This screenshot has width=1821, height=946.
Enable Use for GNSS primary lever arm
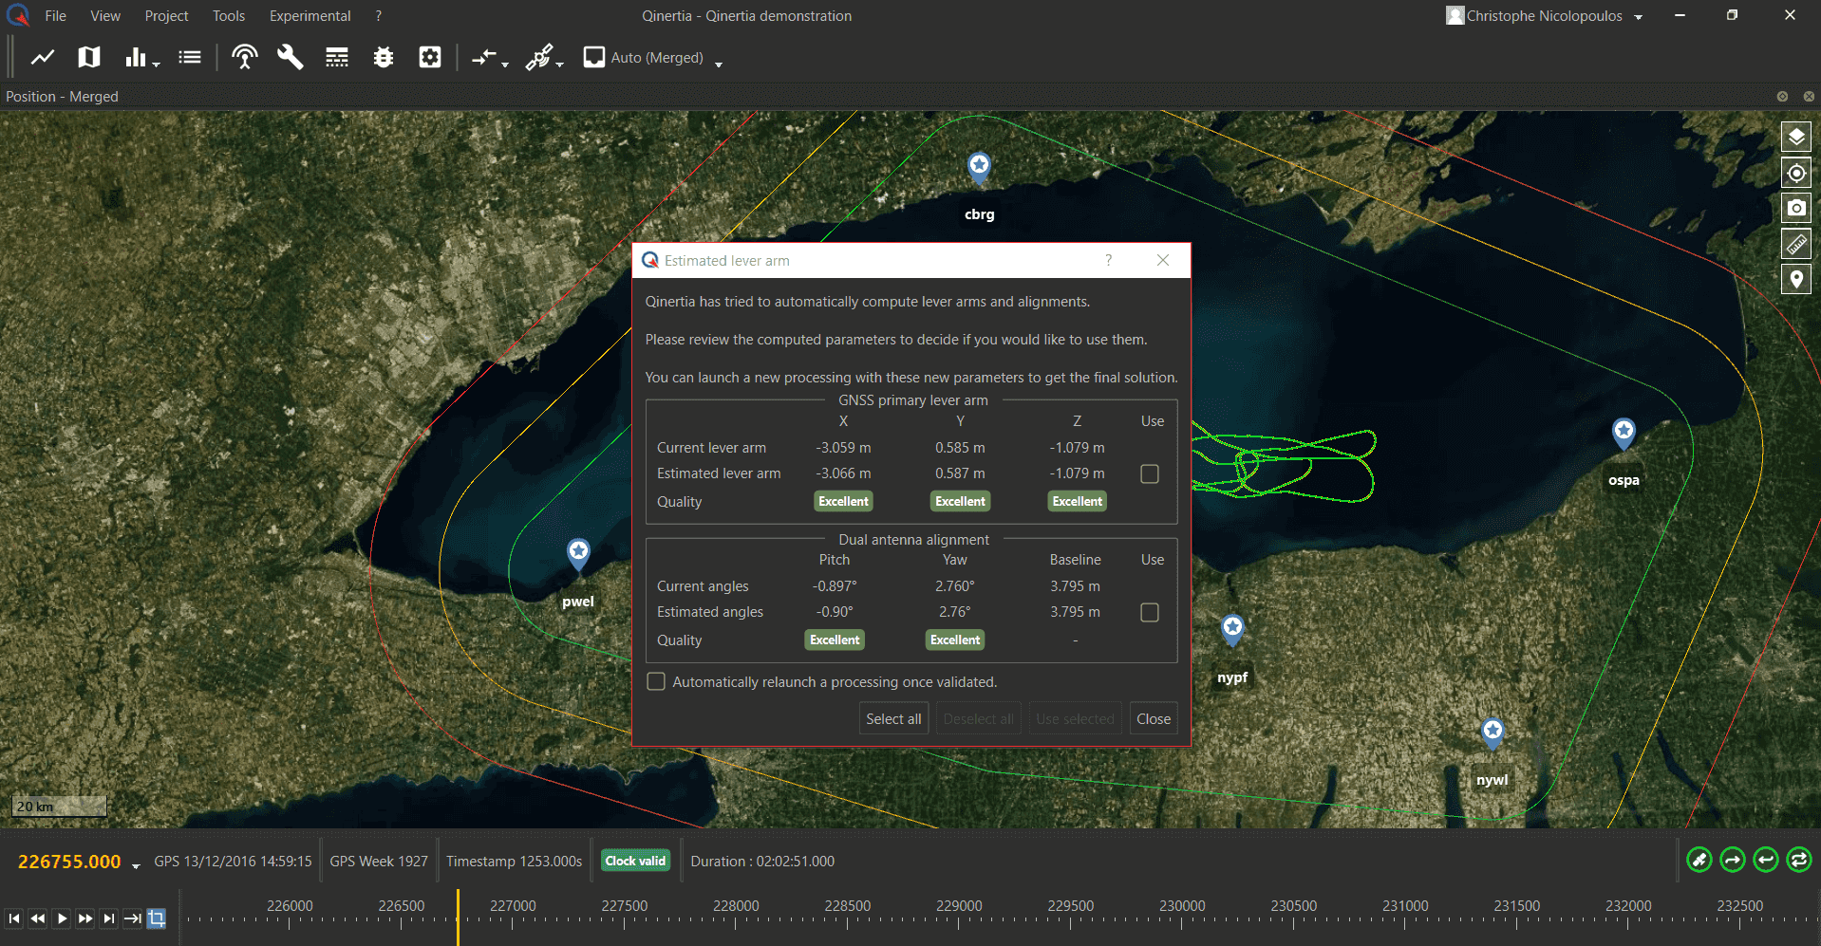click(x=1149, y=473)
